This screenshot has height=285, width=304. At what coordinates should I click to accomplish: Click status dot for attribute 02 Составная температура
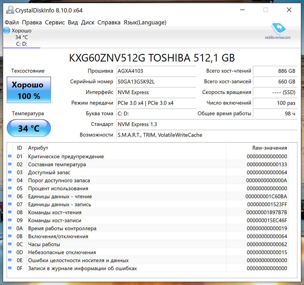click(10, 164)
